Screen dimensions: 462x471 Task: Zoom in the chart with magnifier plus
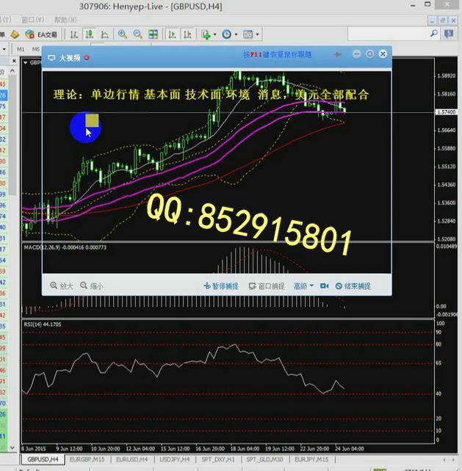[122, 34]
